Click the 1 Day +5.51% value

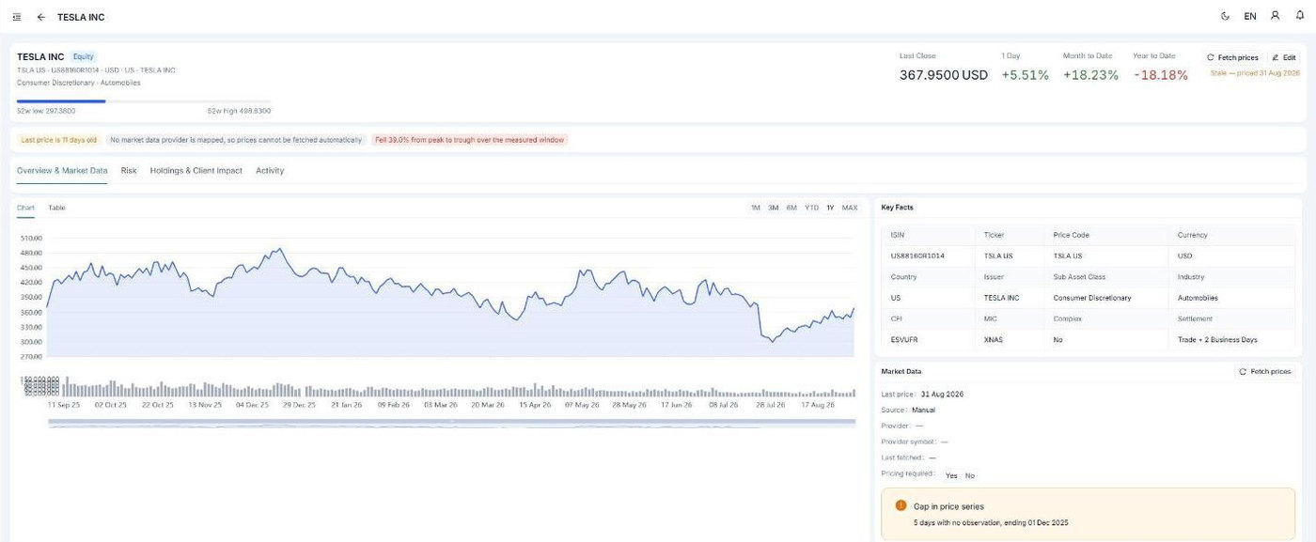tap(1025, 75)
